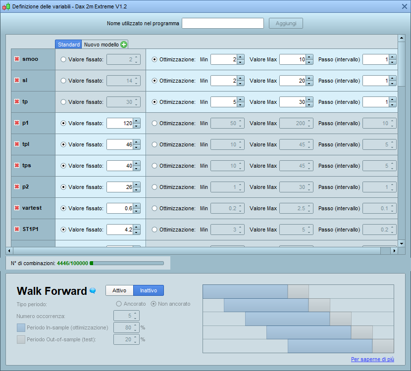This screenshot has height=371, width=411.
Task: Increase Numero occorrenza with up arrow
Action: pyautogui.click(x=135, y=313)
